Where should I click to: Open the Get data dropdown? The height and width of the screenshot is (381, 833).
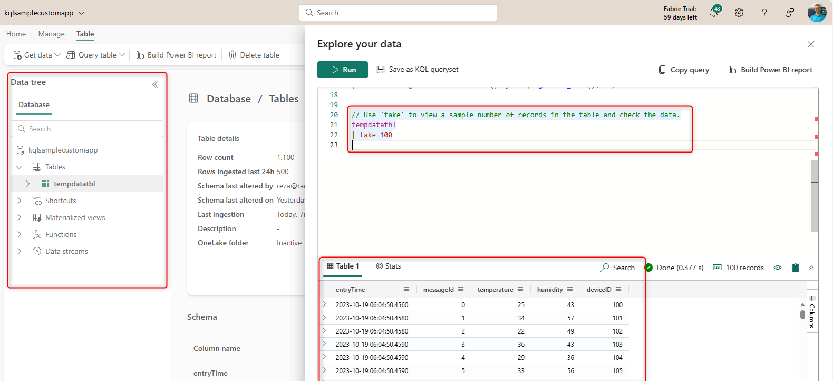pyautogui.click(x=37, y=55)
